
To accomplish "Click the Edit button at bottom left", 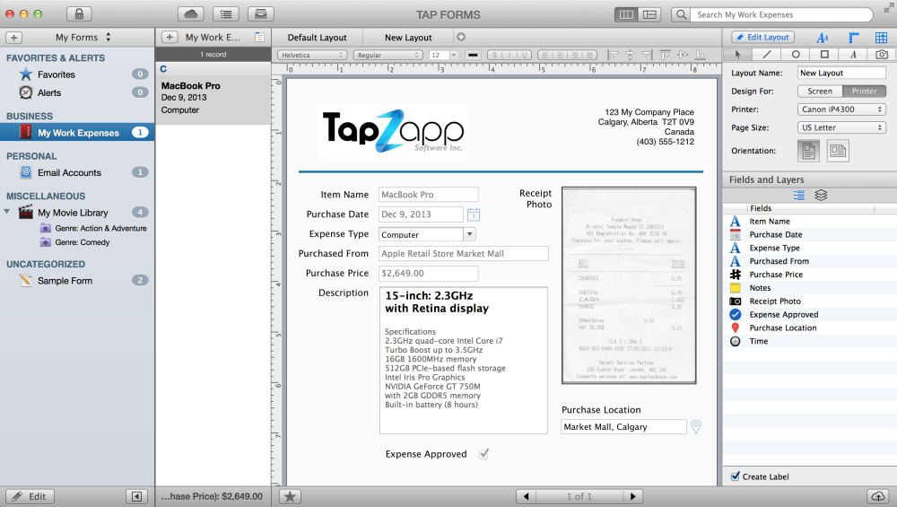I will tap(30, 496).
